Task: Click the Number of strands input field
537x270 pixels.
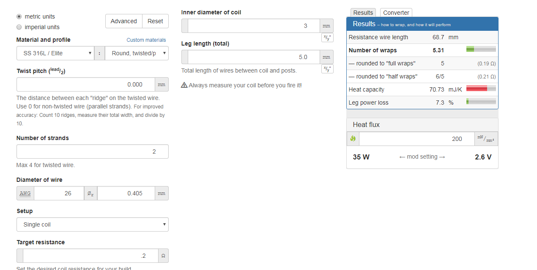Action: (92, 151)
